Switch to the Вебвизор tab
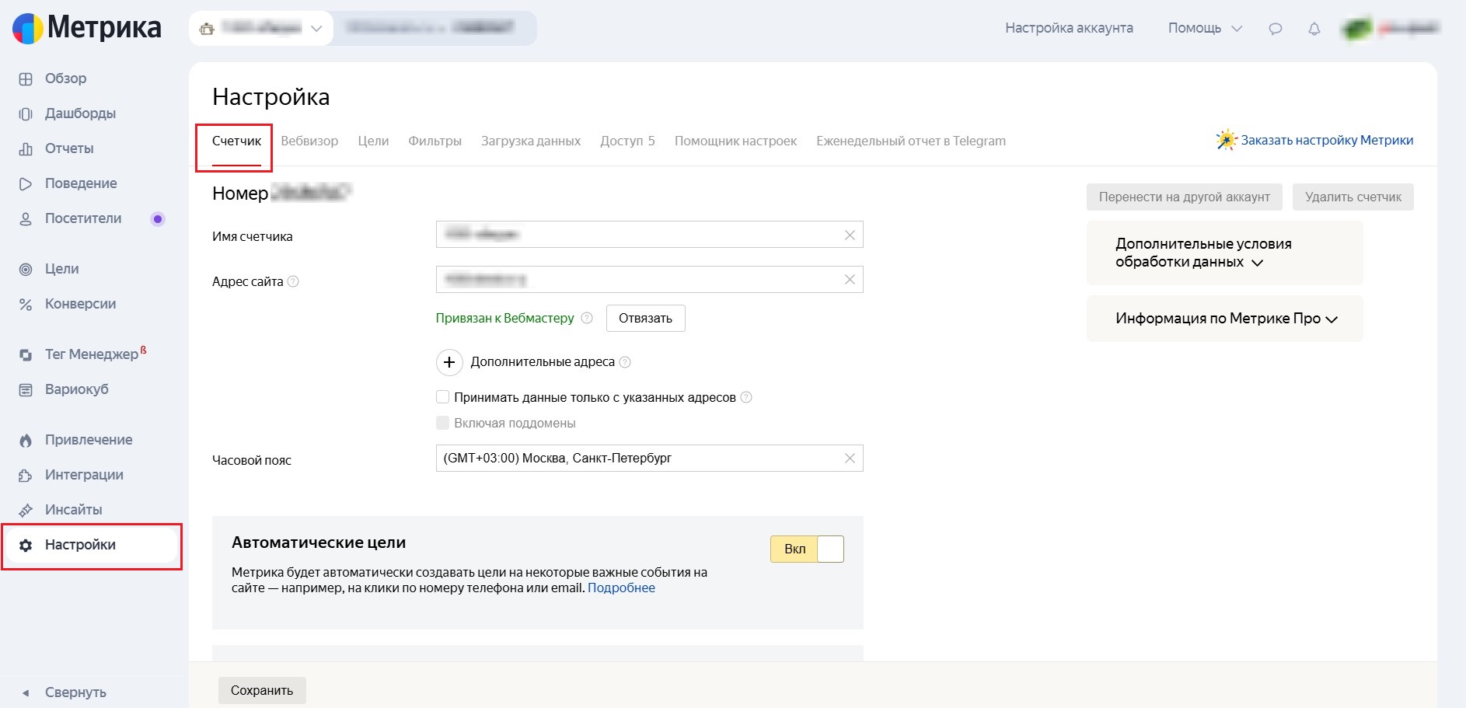 (309, 141)
